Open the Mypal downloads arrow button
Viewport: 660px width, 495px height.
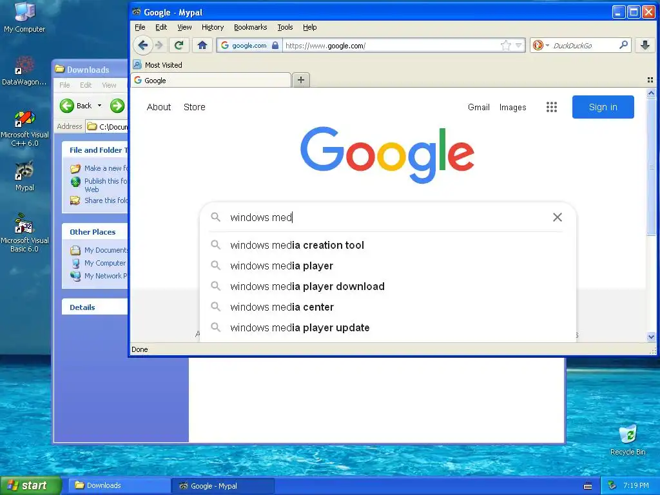click(x=645, y=45)
